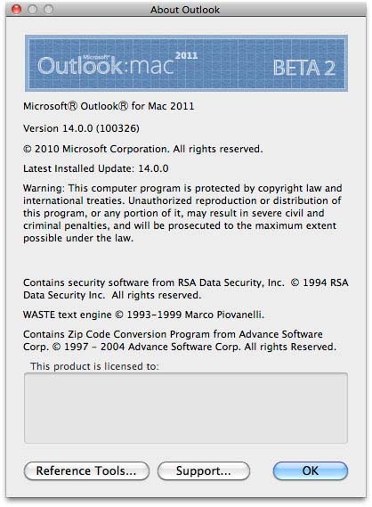This screenshot has height=507, width=372.
Task: Click the gray minimize window button
Action: pyautogui.click(x=32, y=10)
